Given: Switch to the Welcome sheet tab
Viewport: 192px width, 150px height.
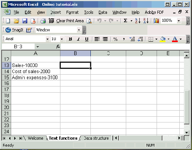Looking at the screenshot, I should tap(35, 138).
